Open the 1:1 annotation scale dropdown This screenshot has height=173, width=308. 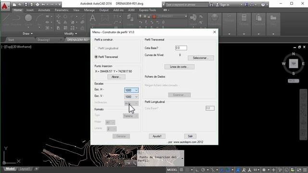(x=256, y=170)
